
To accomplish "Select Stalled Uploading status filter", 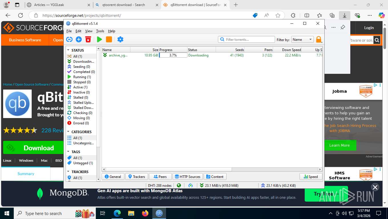I will click(81, 103).
